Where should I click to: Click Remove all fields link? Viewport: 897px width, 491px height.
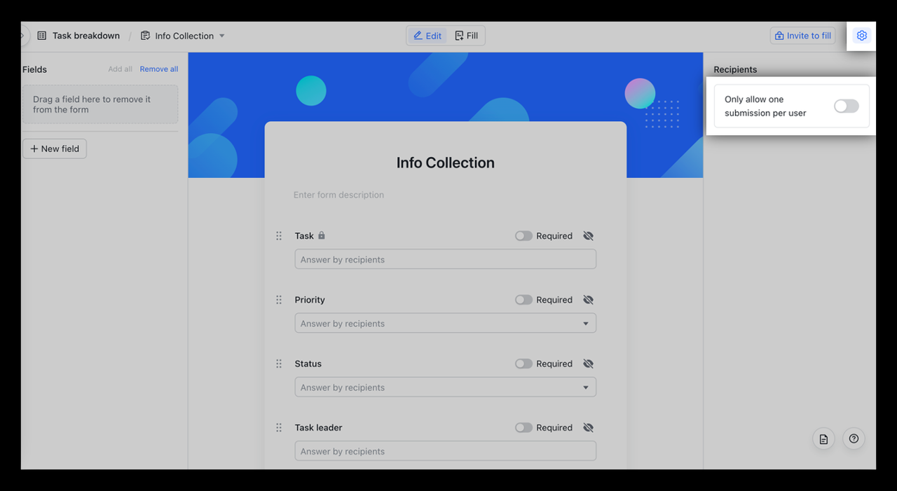159,69
